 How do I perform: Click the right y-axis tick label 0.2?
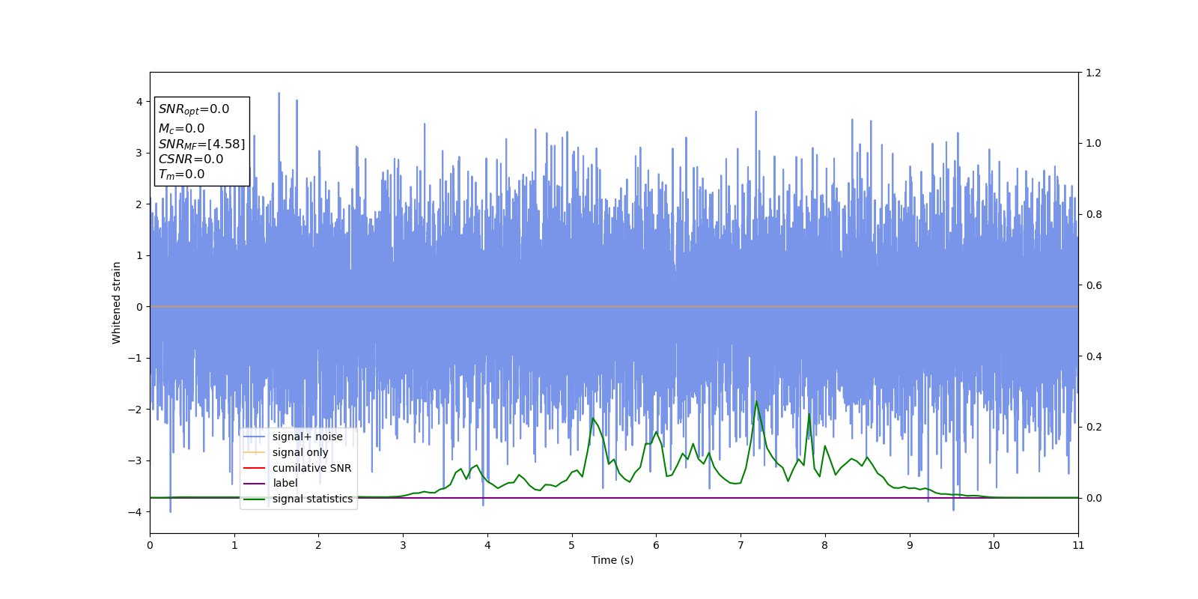[x=1094, y=427]
